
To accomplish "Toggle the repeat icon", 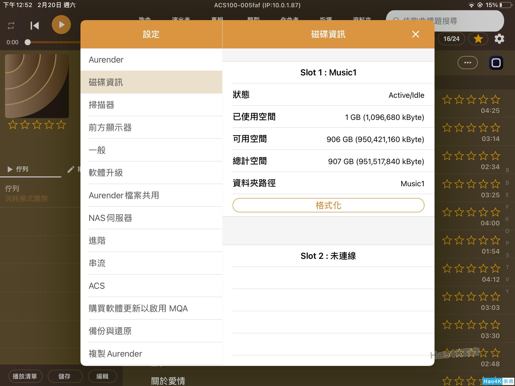I will click(11, 26).
